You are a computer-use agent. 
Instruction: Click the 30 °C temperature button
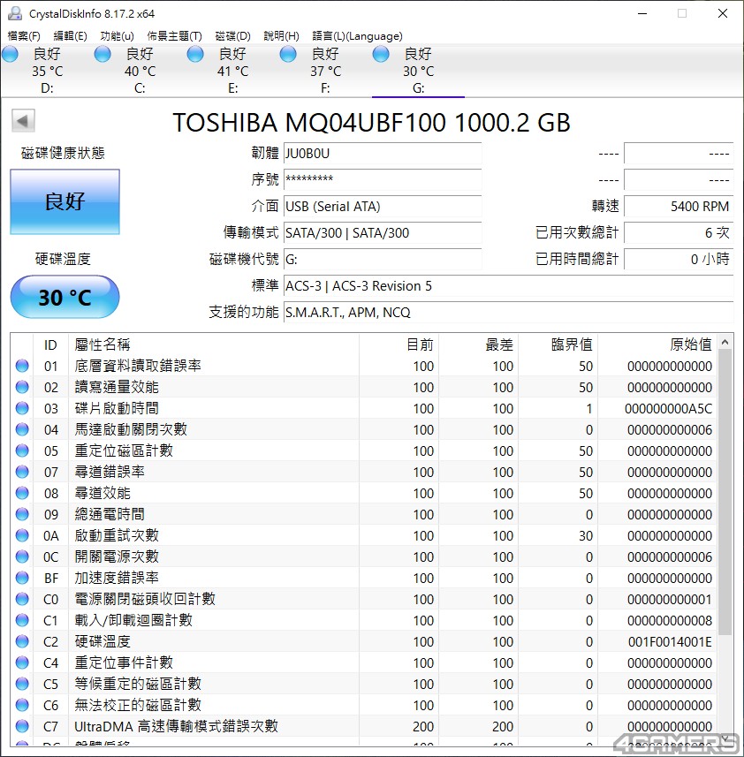(x=65, y=297)
